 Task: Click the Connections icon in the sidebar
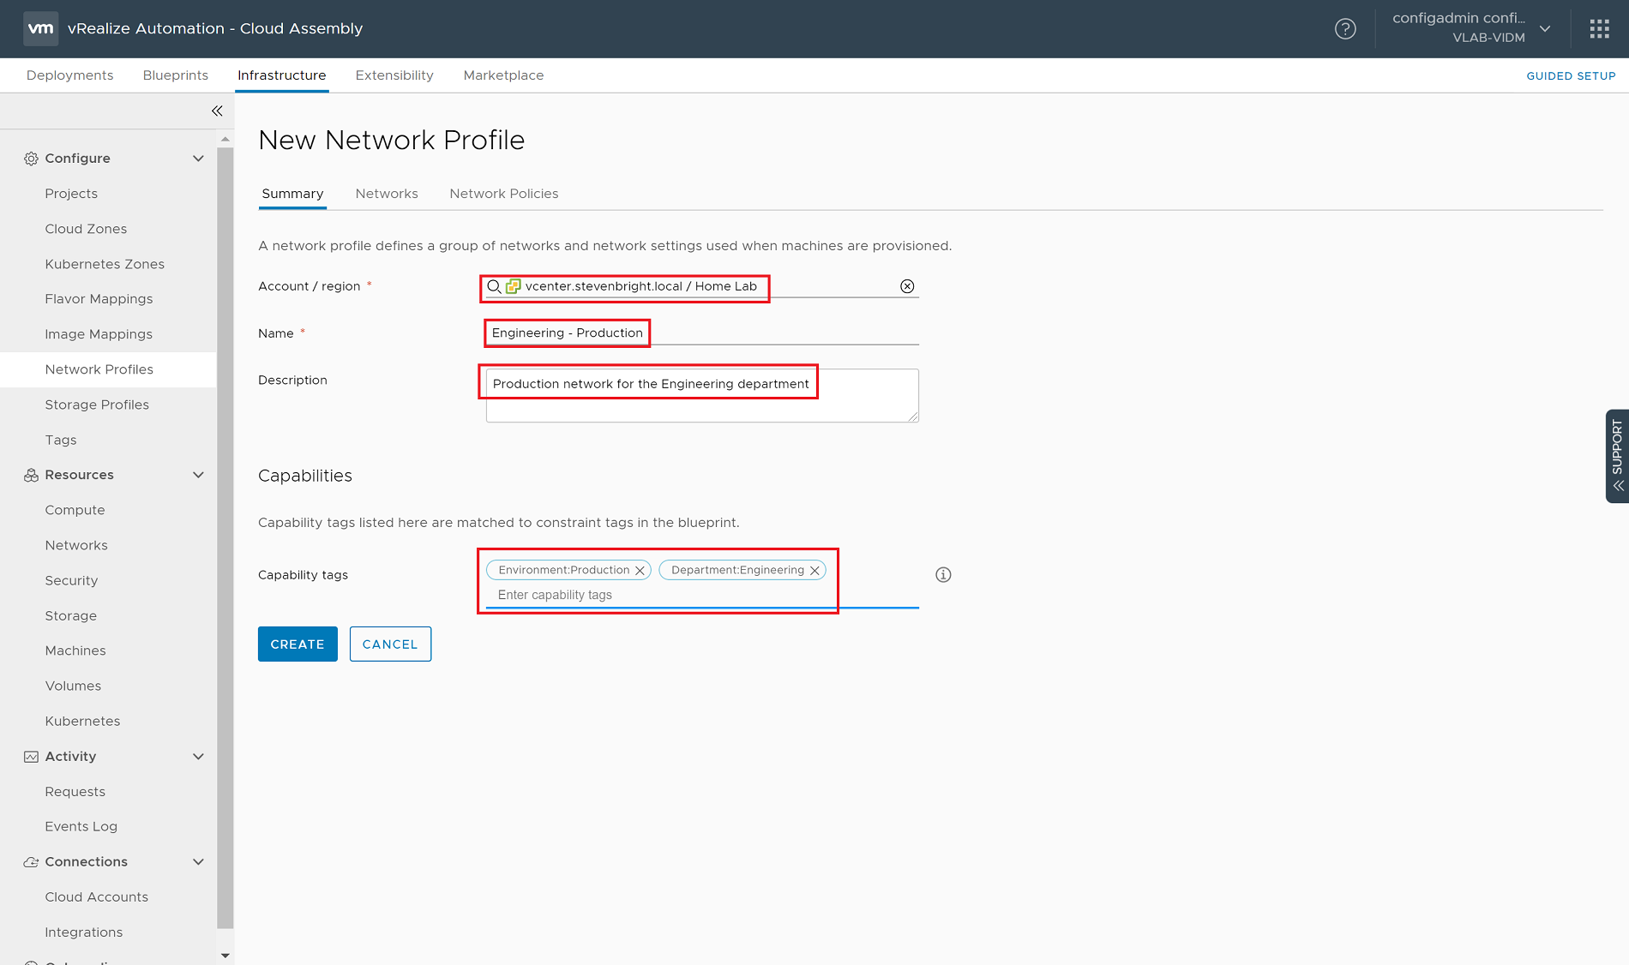pos(30,861)
